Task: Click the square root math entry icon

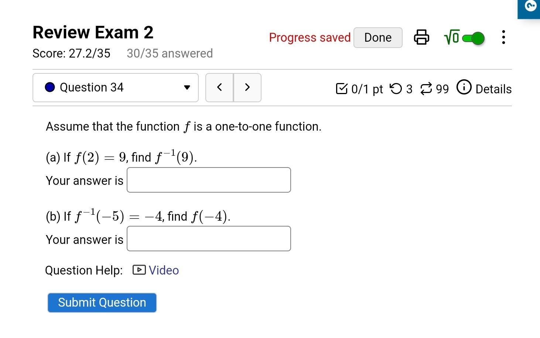Action: (x=452, y=37)
